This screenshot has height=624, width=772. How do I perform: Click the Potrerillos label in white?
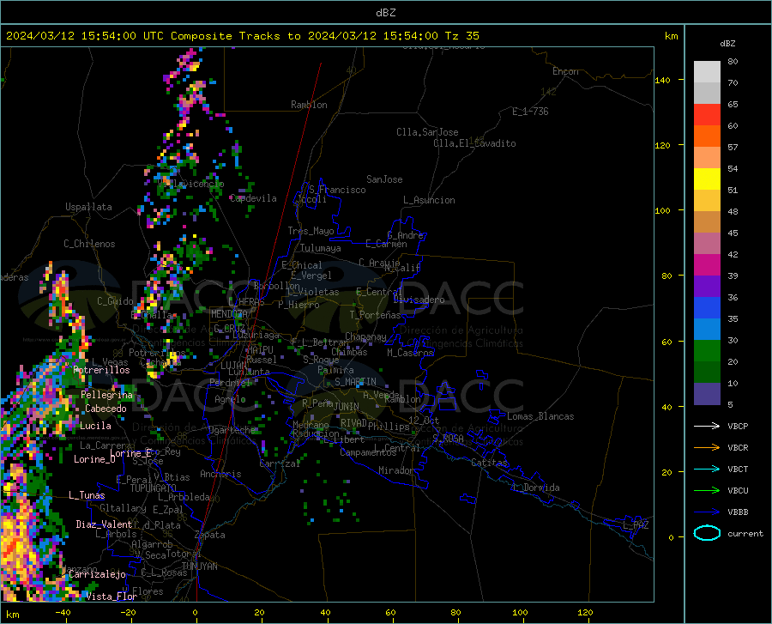(101, 370)
